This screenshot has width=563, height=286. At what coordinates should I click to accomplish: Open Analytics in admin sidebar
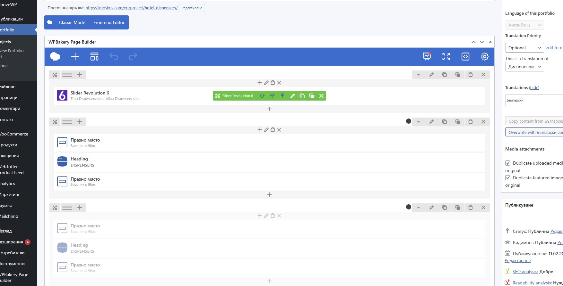(x=19, y=184)
